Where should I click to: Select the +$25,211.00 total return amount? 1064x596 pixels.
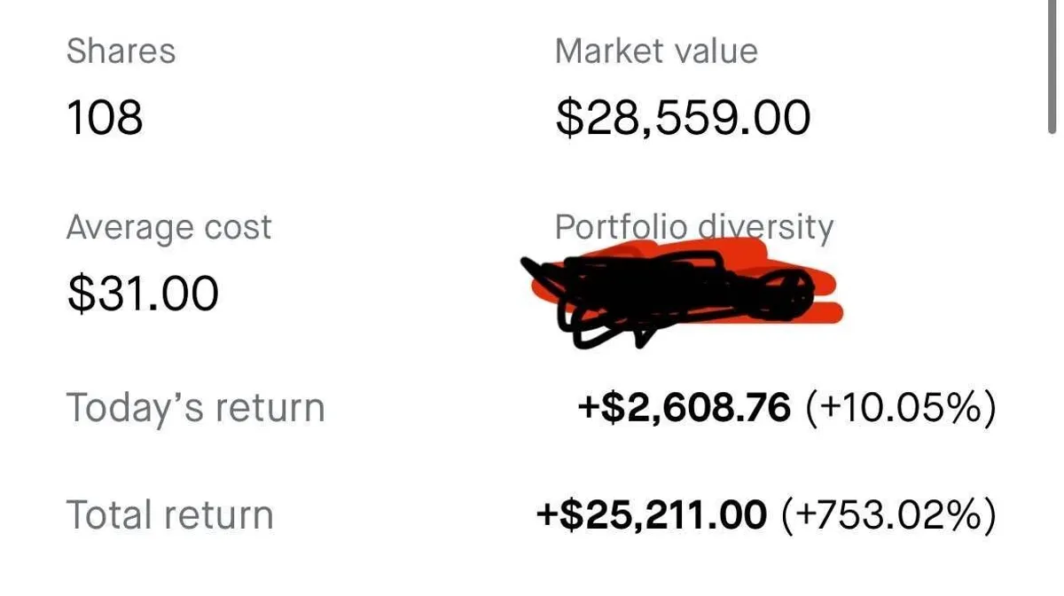(652, 515)
